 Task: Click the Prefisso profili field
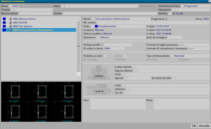coord(117,45)
